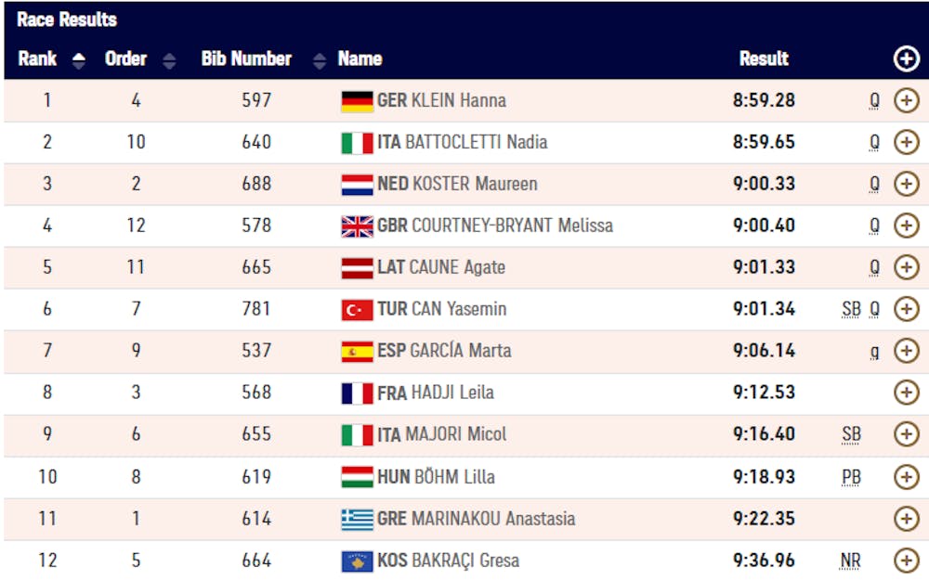The height and width of the screenshot is (580, 929).
Task: Expand all rows with header plus icon
Action: tap(906, 59)
